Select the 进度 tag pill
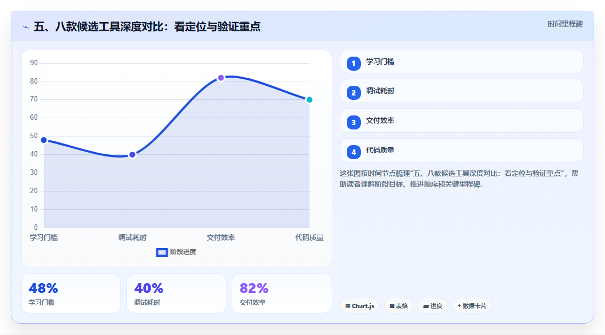This screenshot has width=605, height=335. click(x=433, y=306)
